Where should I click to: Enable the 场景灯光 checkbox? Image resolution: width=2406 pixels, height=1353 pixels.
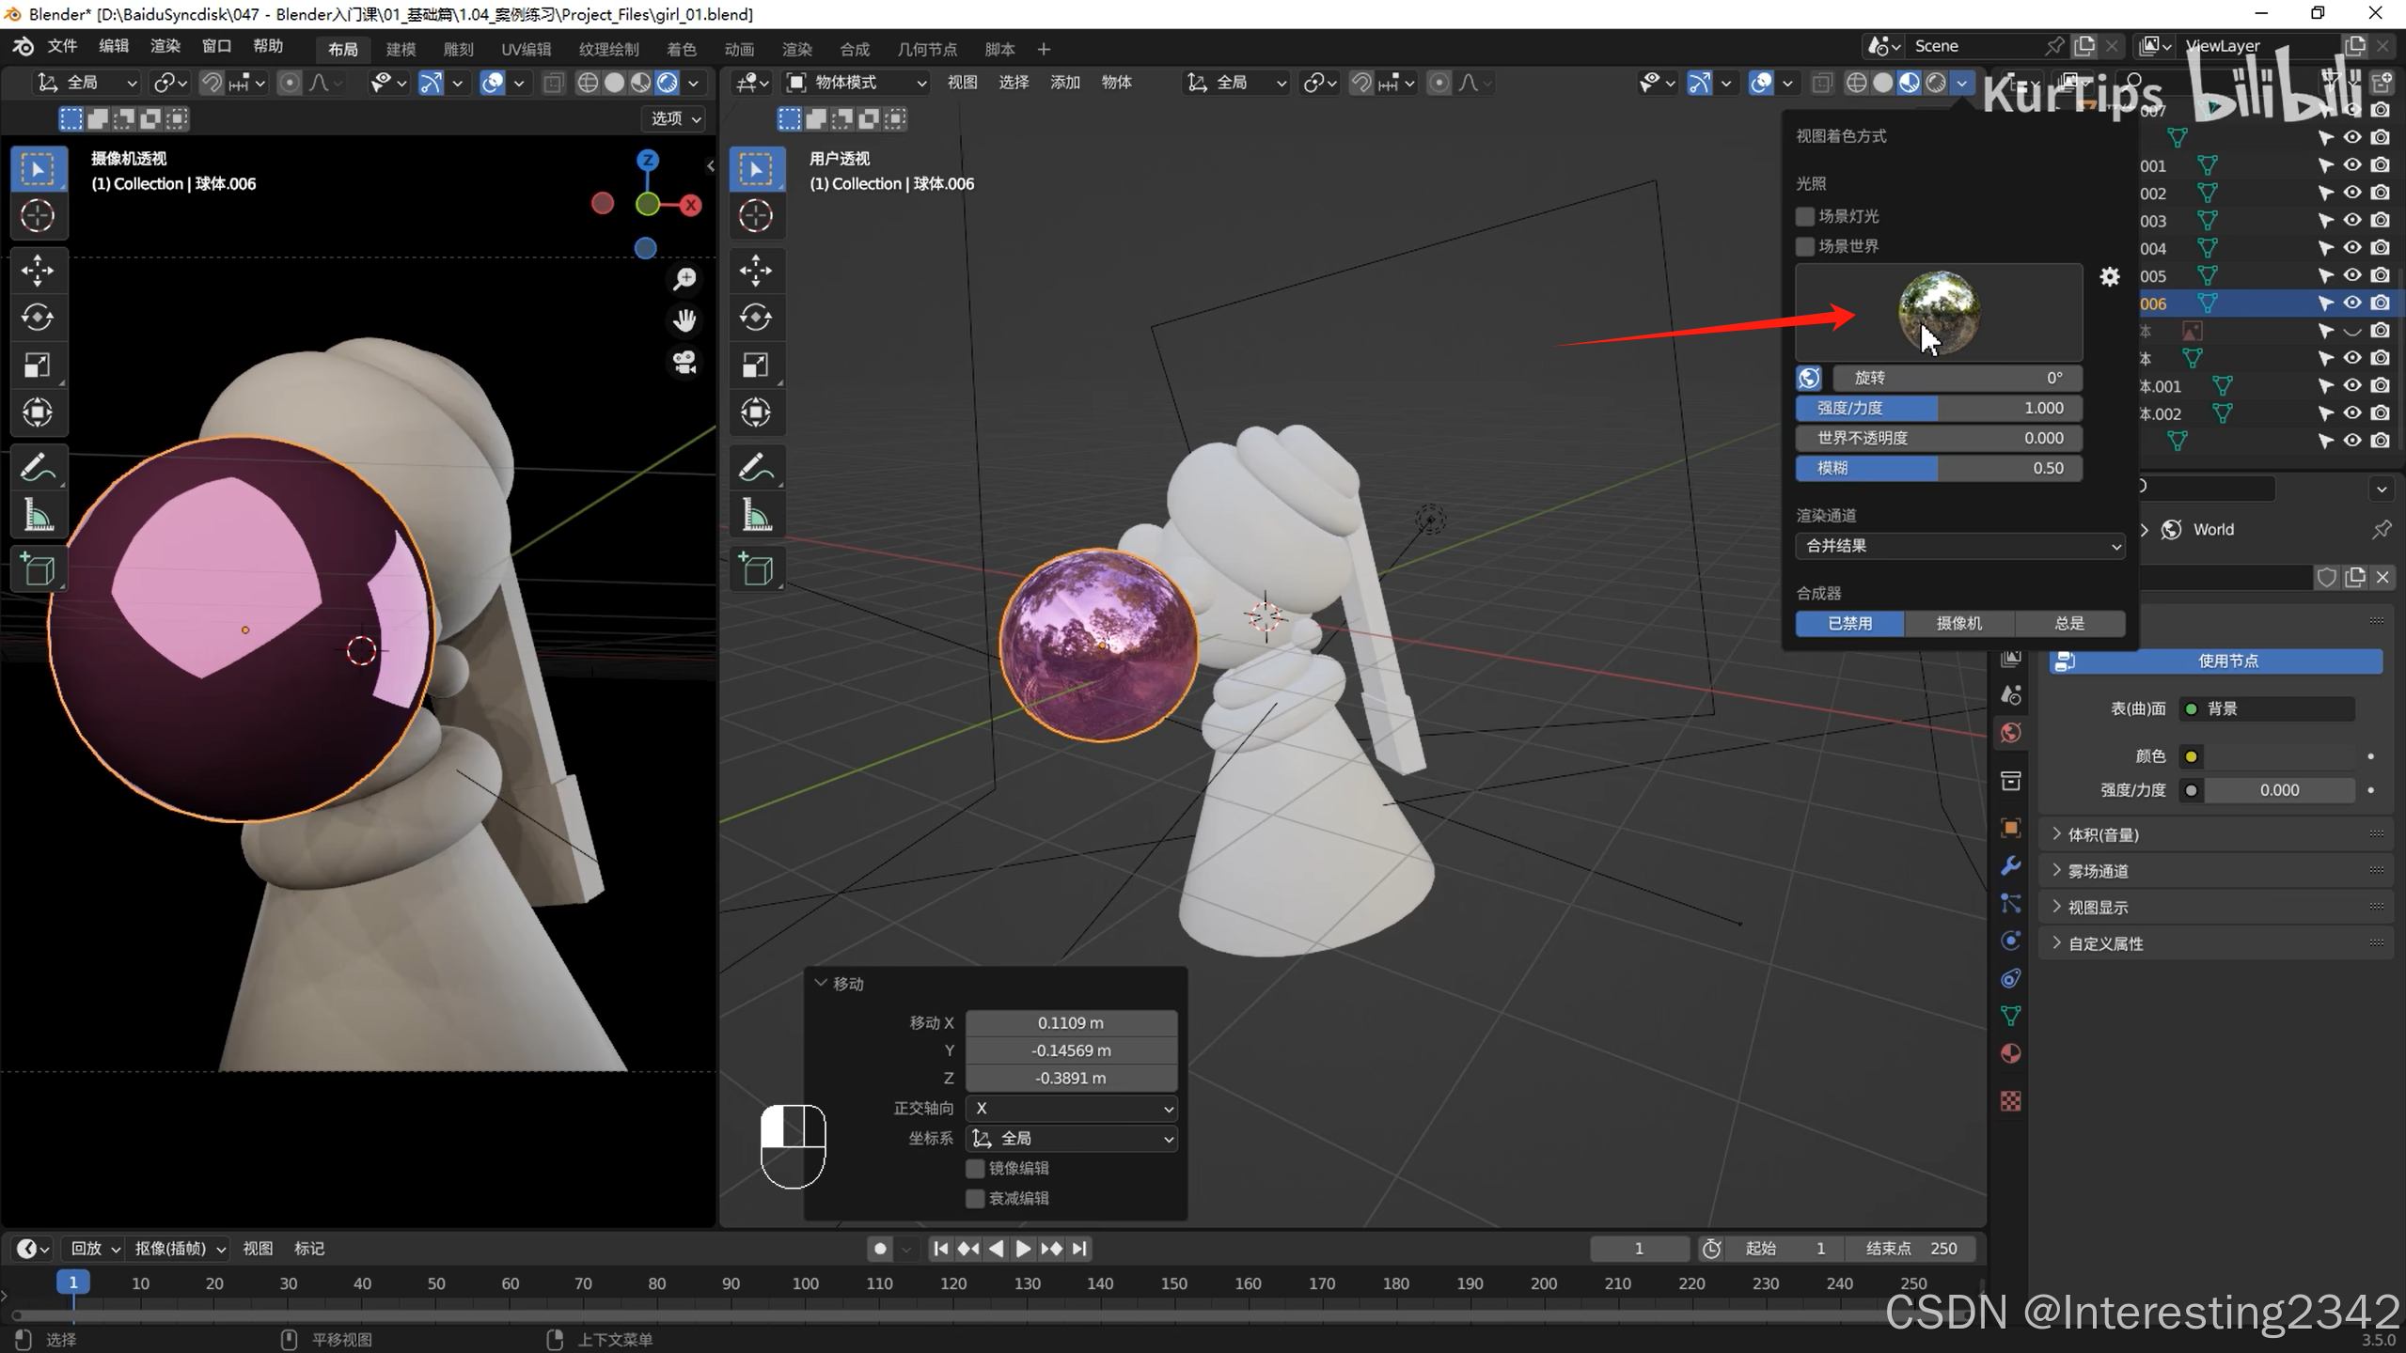coord(1804,216)
